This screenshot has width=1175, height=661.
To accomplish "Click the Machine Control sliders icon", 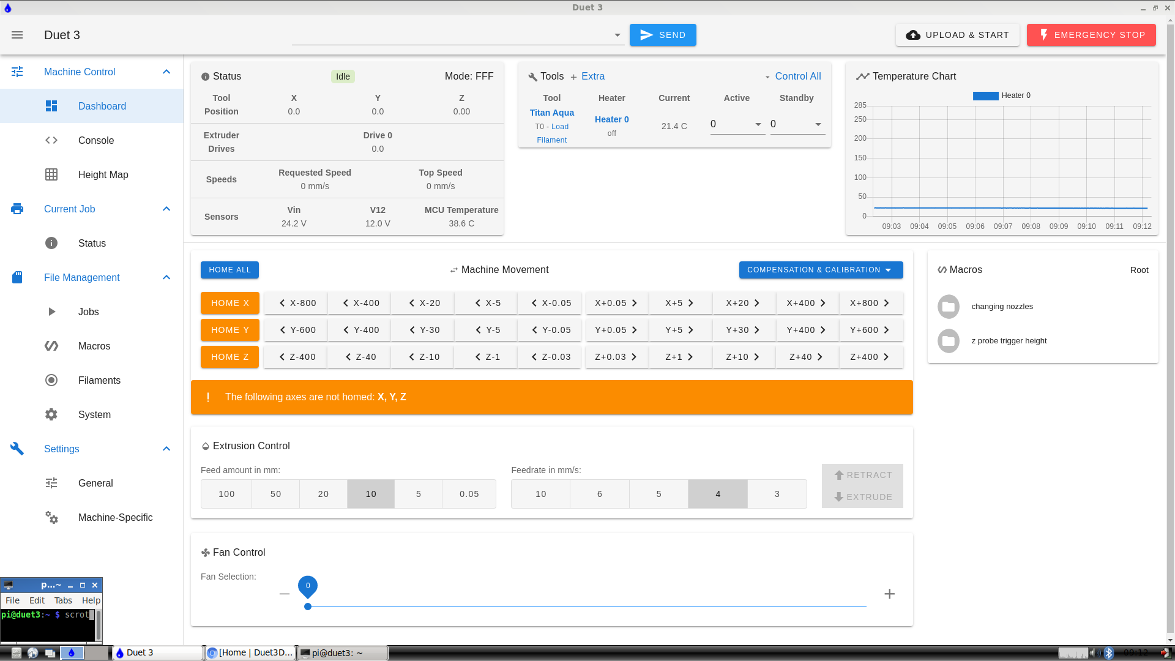I will coord(17,72).
